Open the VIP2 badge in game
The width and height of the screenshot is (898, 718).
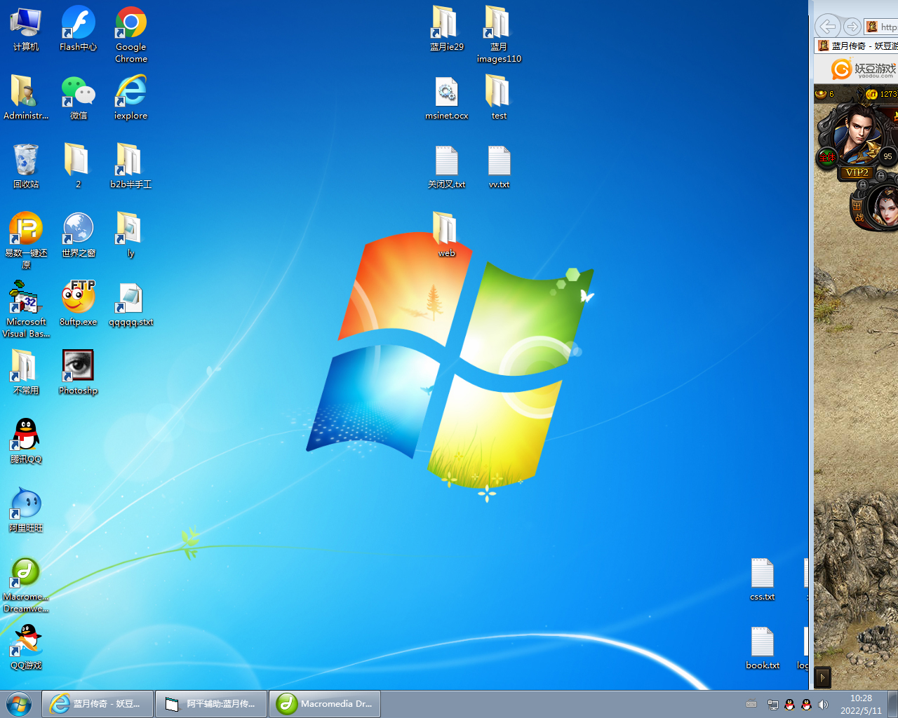pos(857,172)
